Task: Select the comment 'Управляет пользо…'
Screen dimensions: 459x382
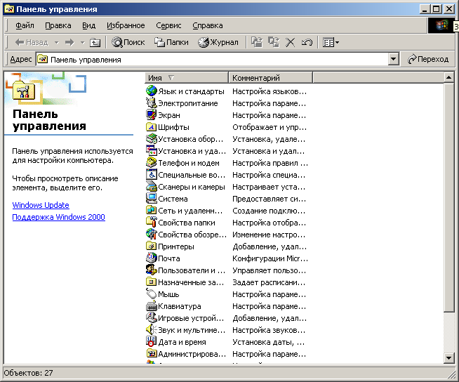Action: (x=269, y=270)
